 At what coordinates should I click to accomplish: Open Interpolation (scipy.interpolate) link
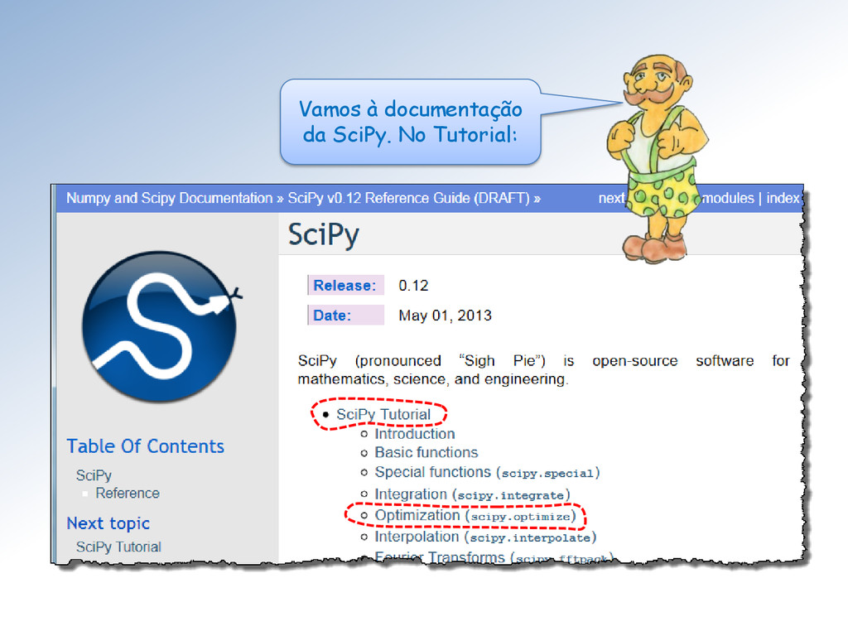click(x=485, y=537)
